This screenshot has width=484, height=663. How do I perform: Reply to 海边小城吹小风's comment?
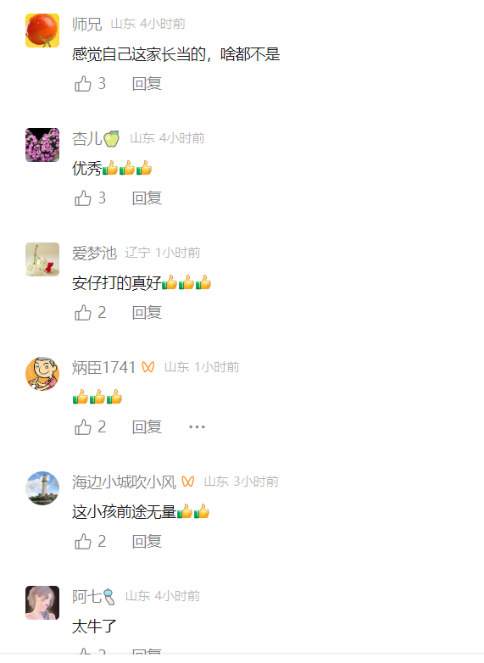pos(147,541)
